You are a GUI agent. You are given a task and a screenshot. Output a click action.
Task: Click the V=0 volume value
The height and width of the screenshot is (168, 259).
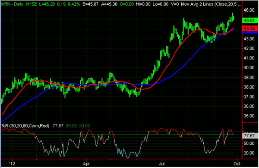point(175,4)
